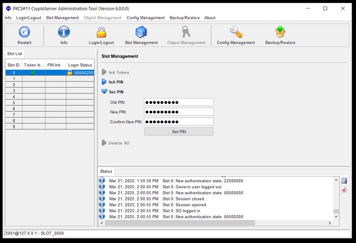Click the green checkmark in slot 0 row

click(x=34, y=72)
